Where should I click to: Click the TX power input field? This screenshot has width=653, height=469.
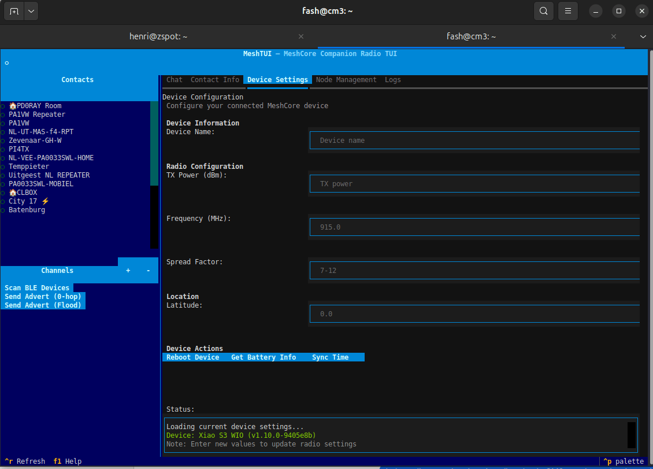click(x=474, y=184)
